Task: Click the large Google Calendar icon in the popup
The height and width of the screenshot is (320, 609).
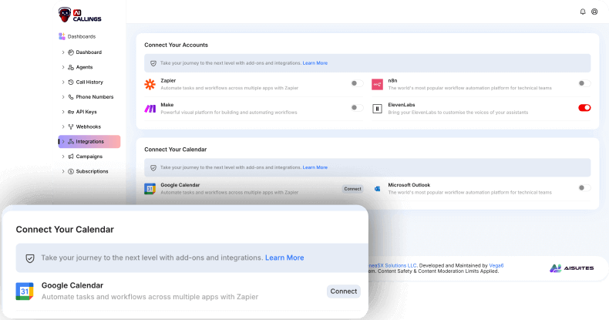Action: pyautogui.click(x=25, y=291)
